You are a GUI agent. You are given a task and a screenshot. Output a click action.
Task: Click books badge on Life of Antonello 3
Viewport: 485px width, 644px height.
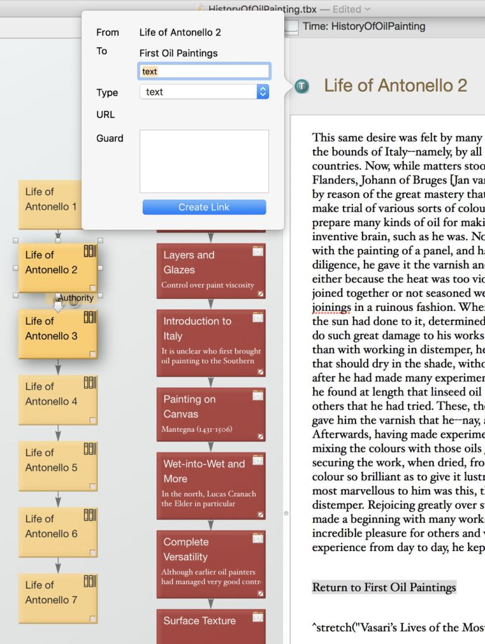tap(90, 317)
